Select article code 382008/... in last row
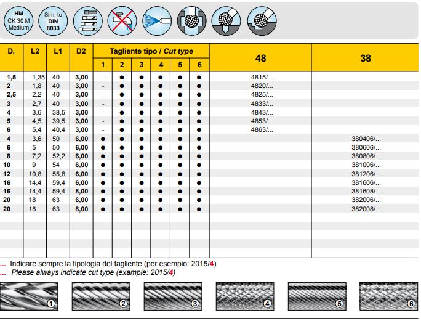 point(366,209)
